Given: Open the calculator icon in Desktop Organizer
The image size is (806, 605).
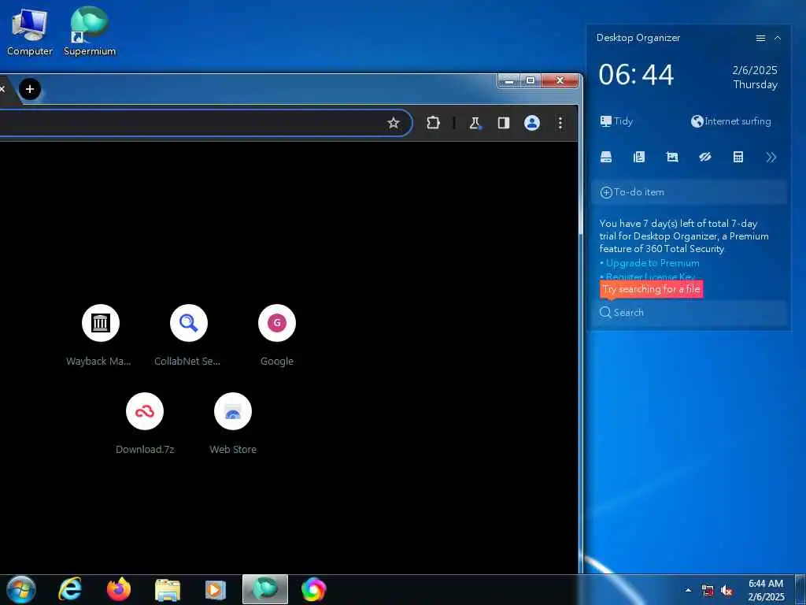Looking at the screenshot, I should coord(738,158).
